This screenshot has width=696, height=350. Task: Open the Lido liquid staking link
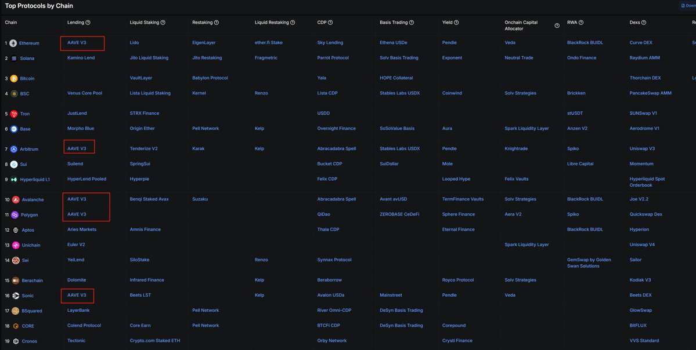(x=135, y=43)
